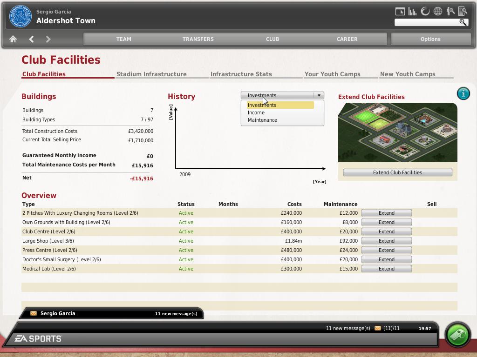Choose Maintenance in the History dropdown
The image size is (477, 357).
point(262,120)
